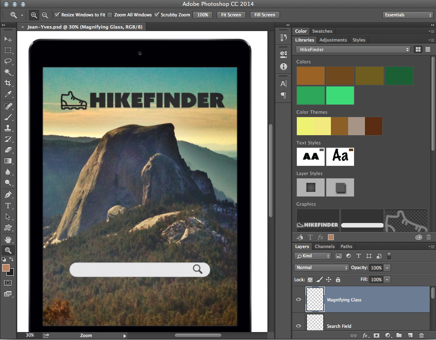The width and height of the screenshot is (436, 340).
Task: Open the status bar Zoom info arrow
Action: (124, 336)
